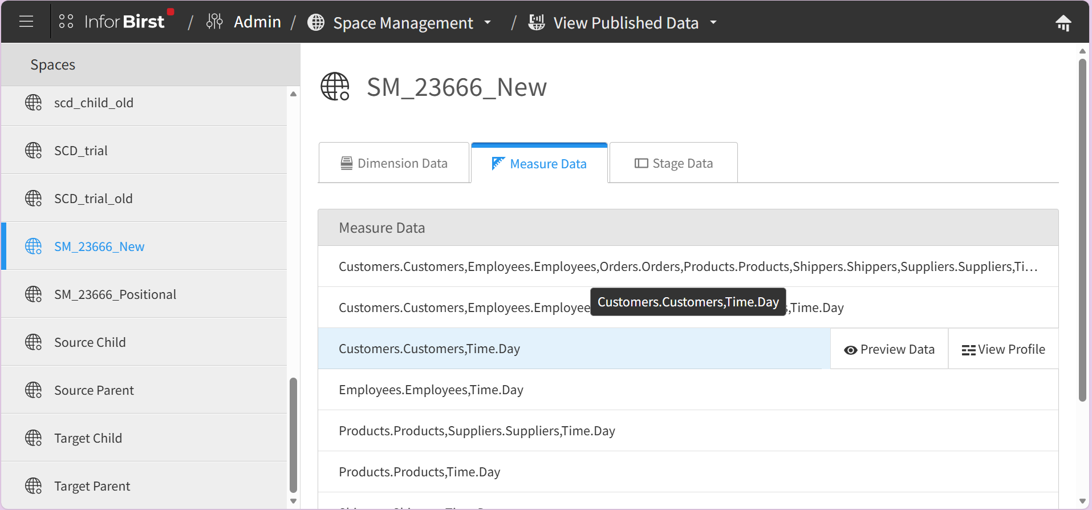Open the hamburger navigation menu

[x=26, y=22]
